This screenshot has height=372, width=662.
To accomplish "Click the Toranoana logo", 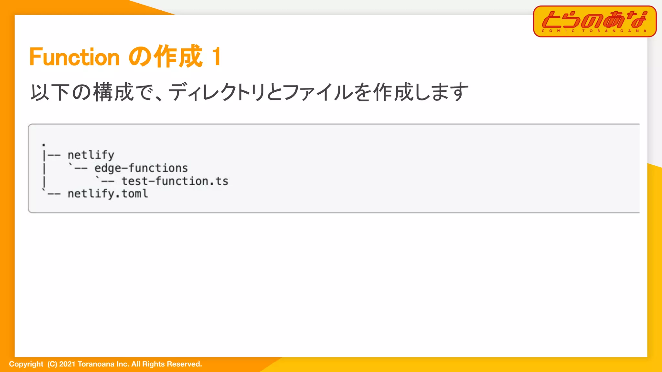I will pos(595,21).
